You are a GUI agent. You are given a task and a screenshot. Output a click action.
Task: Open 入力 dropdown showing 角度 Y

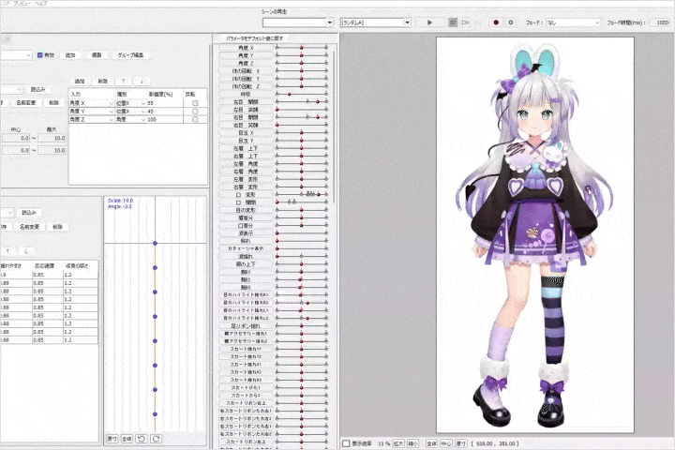click(x=91, y=112)
